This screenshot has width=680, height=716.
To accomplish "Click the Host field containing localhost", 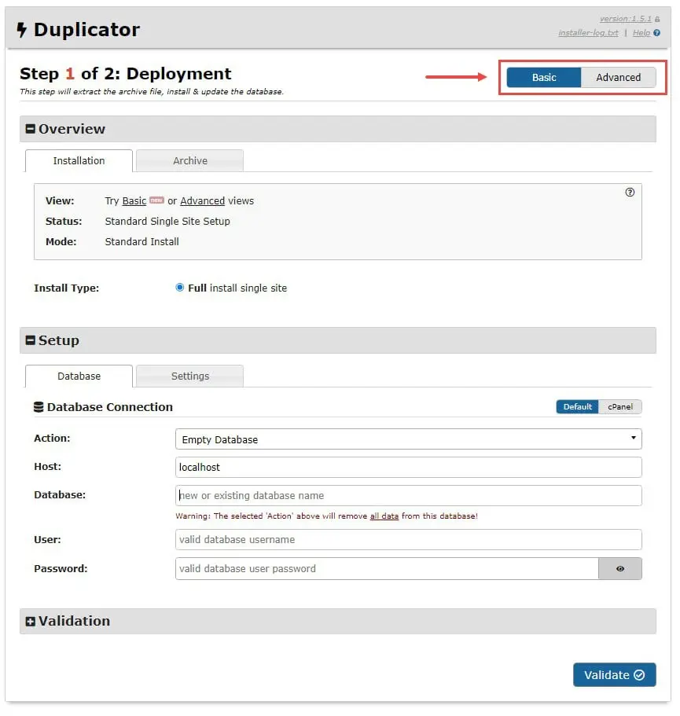I will click(408, 467).
